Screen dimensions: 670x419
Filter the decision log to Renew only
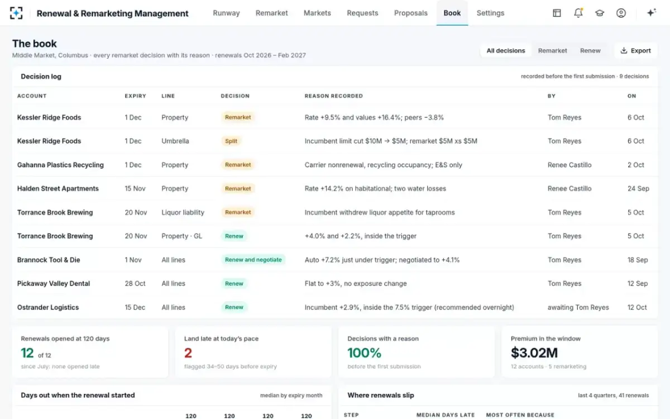pos(590,50)
